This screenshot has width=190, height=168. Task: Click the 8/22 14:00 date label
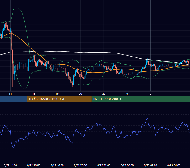coord(10,165)
